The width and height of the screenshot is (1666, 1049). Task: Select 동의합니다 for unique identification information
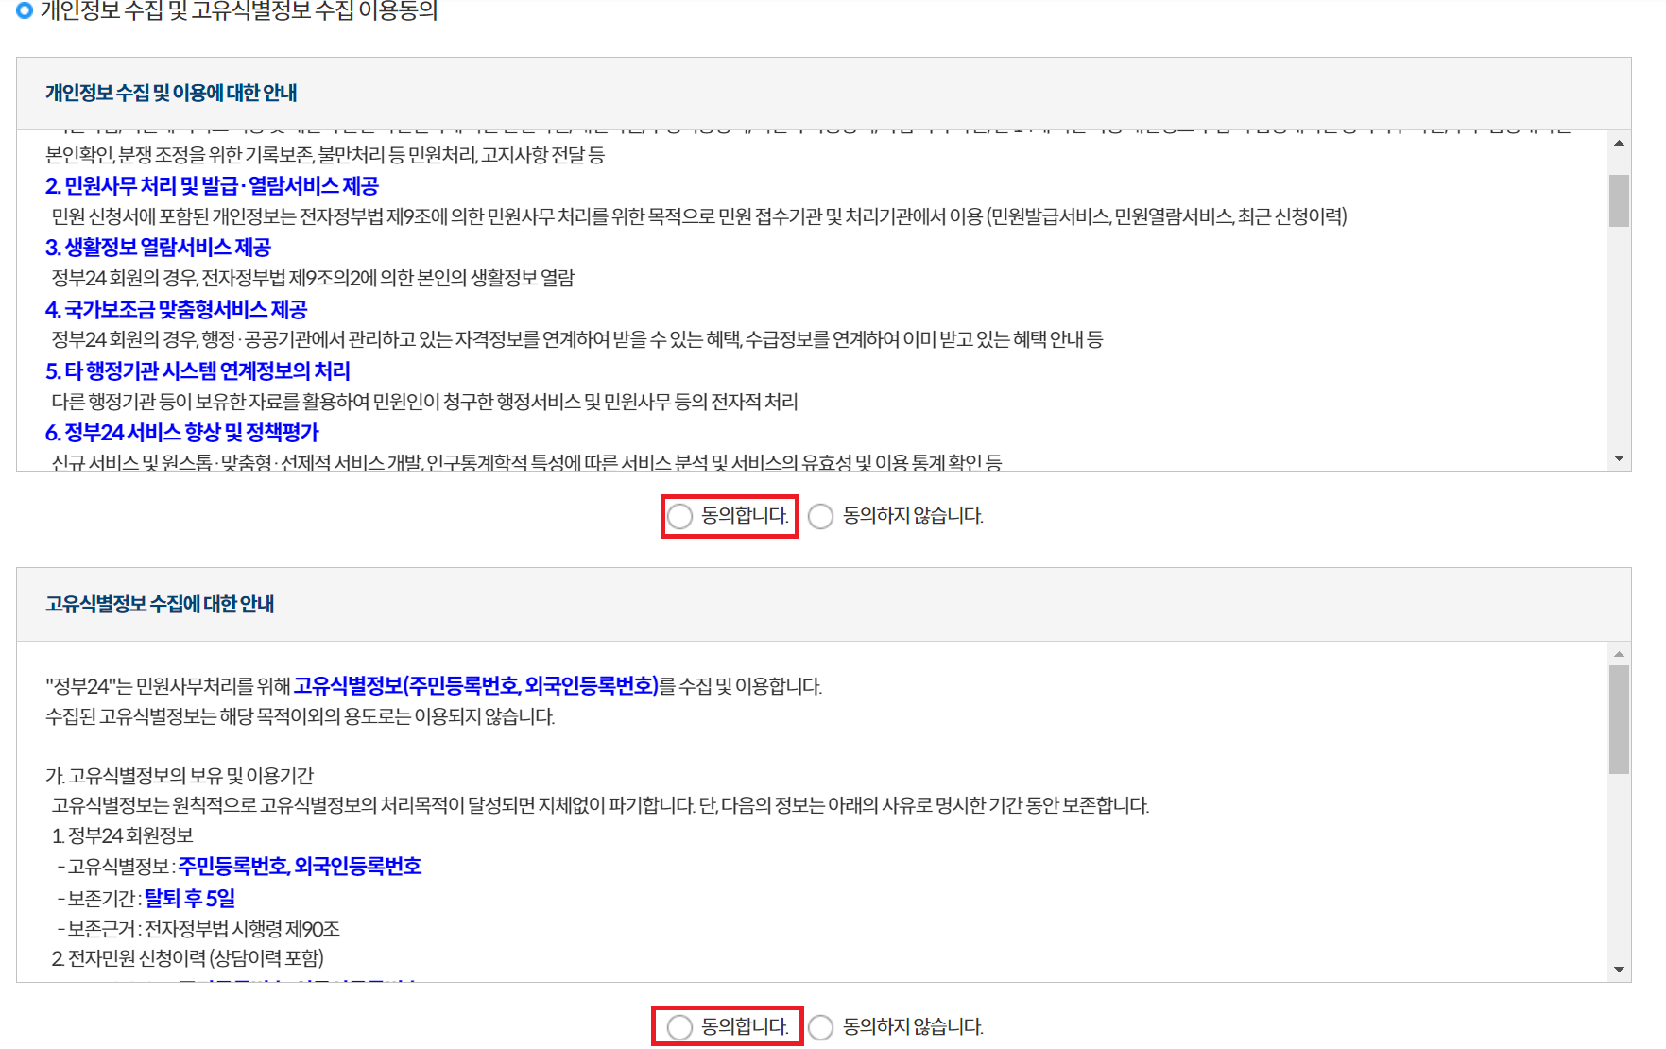pyautogui.click(x=679, y=1026)
